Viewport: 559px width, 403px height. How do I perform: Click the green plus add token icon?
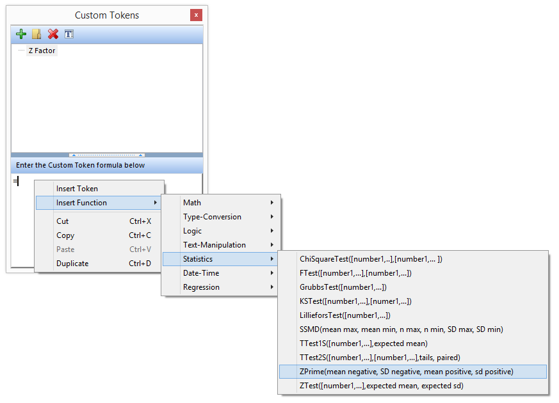pyautogui.click(x=21, y=34)
